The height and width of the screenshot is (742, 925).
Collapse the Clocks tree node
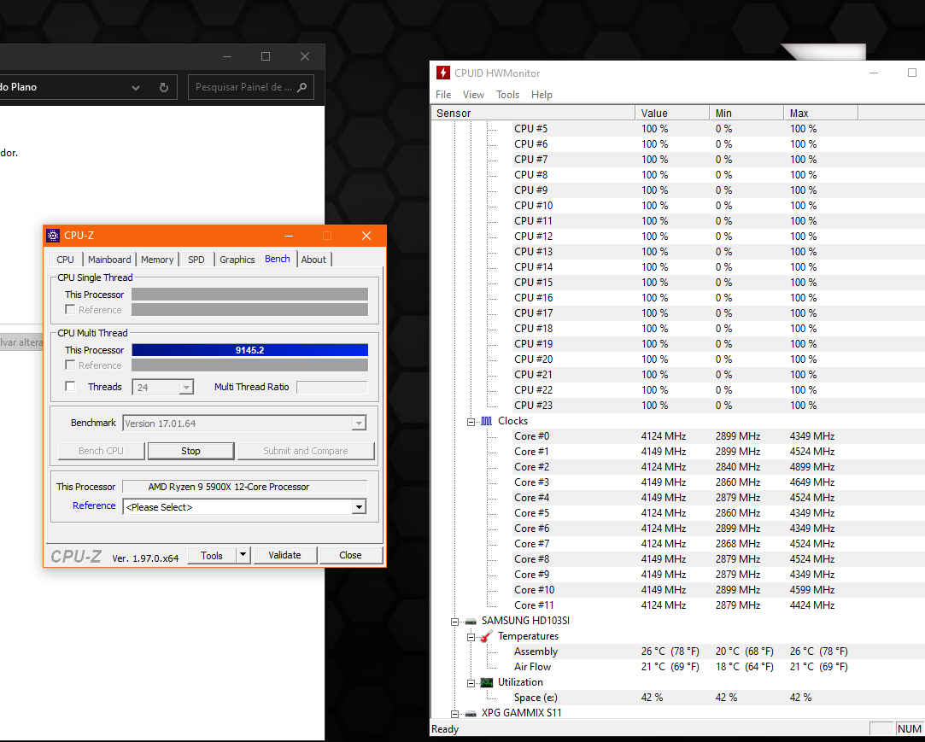pos(471,422)
